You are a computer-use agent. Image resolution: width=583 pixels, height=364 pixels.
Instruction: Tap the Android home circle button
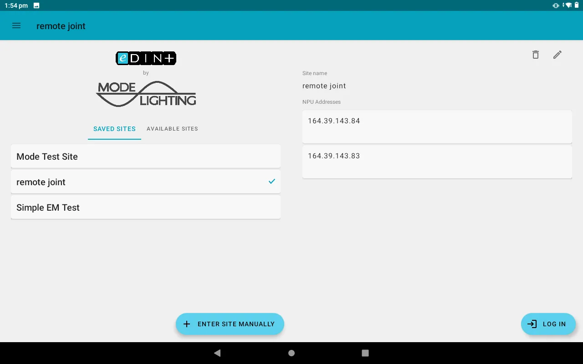291,353
